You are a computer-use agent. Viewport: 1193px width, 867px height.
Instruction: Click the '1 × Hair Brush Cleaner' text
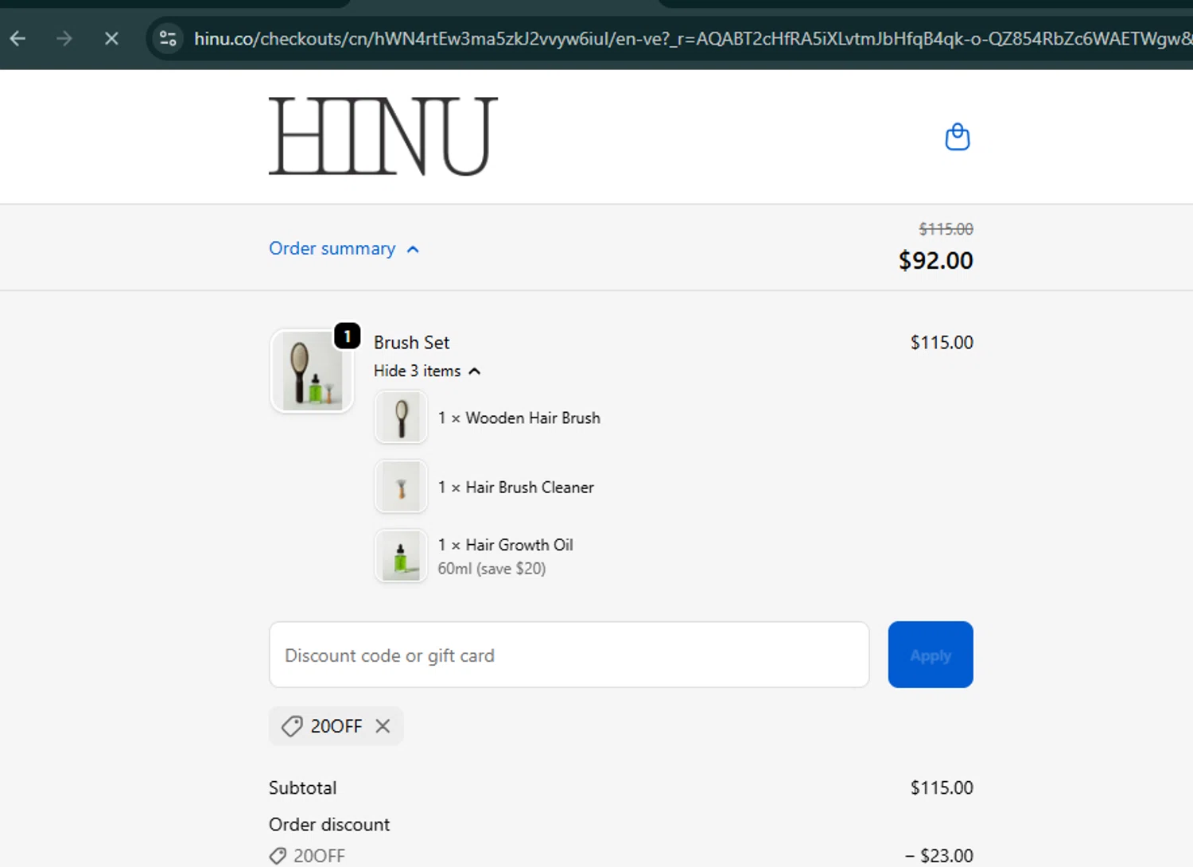pyautogui.click(x=515, y=487)
